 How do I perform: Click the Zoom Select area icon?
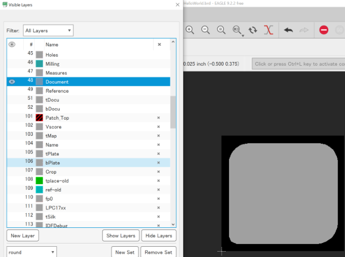pyautogui.click(x=237, y=30)
